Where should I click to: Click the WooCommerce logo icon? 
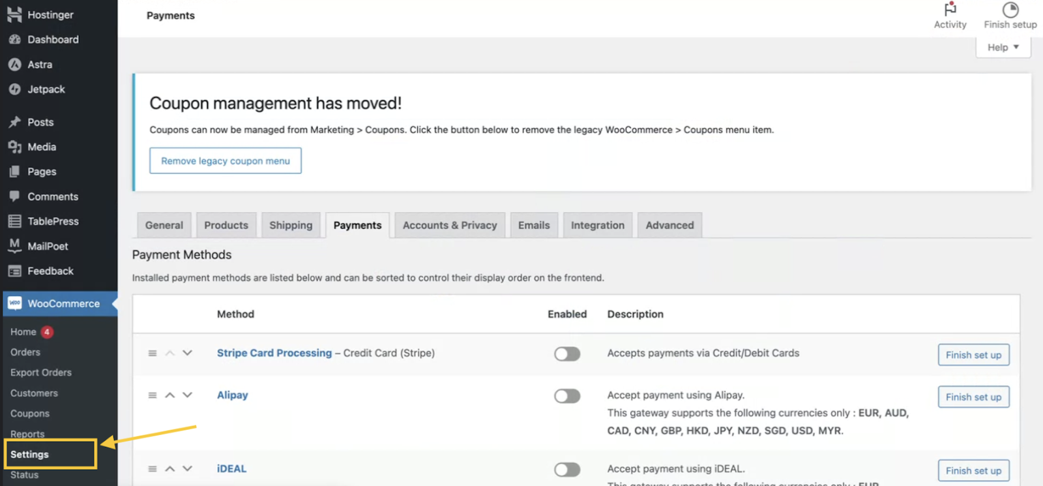tap(14, 303)
